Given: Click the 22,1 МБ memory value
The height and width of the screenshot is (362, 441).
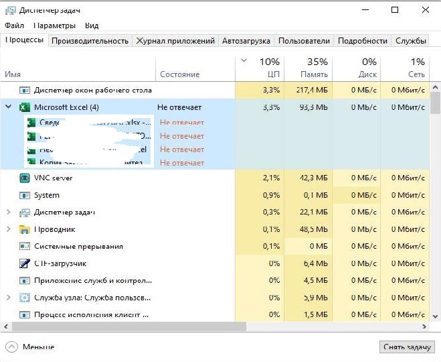Looking at the screenshot, I should [314, 212].
